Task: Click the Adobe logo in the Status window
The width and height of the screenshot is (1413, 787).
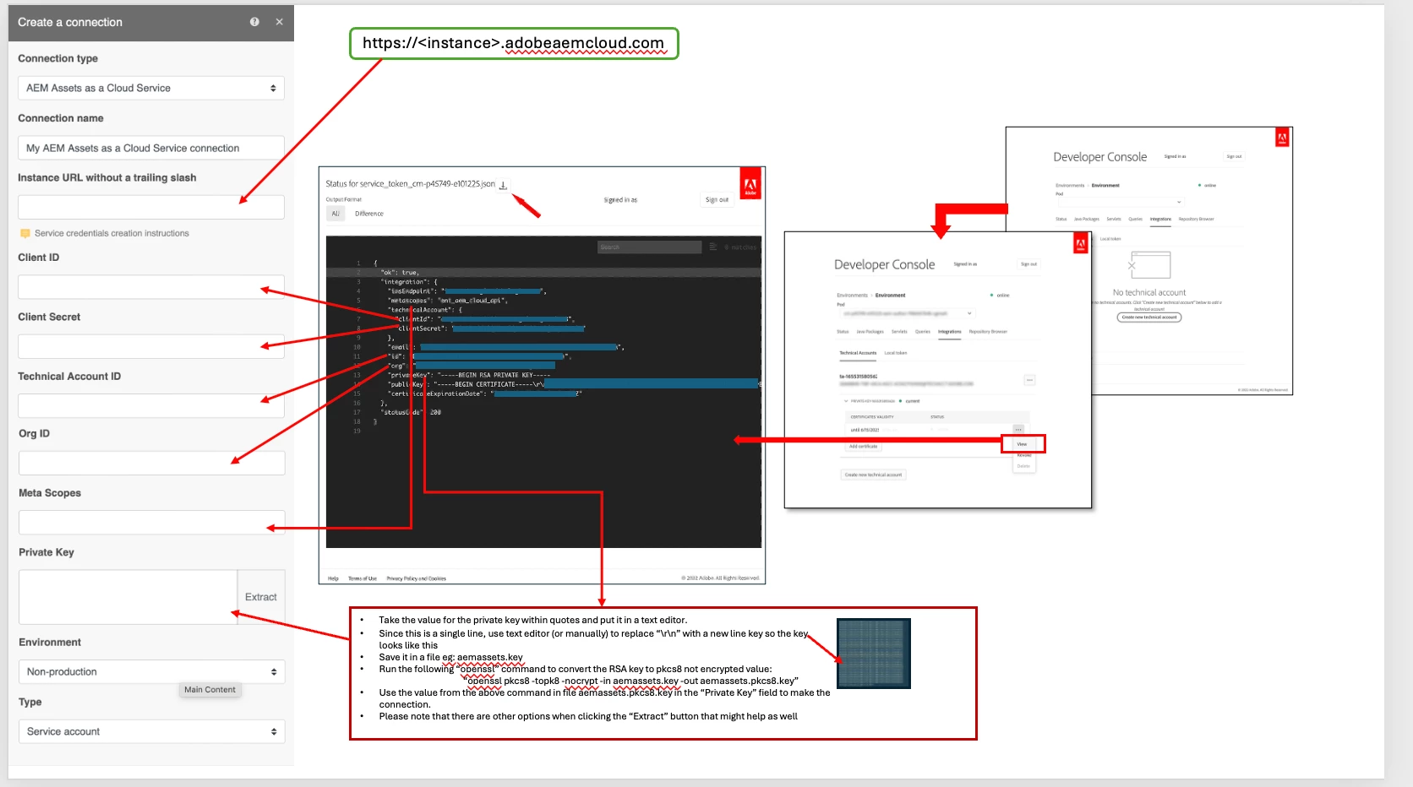Action: [750, 184]
